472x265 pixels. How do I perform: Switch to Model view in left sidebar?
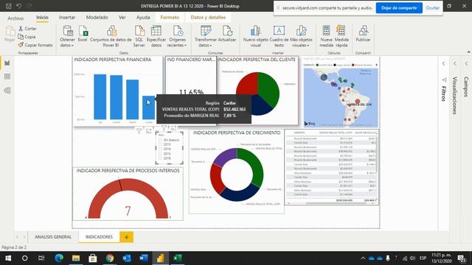(x=7, y=91)
